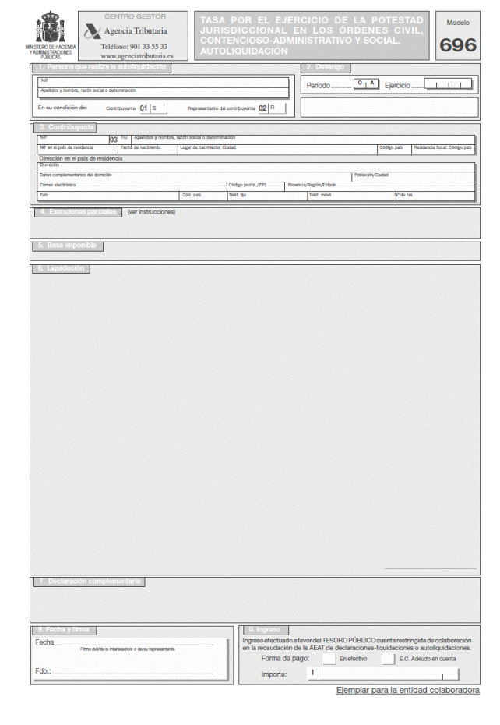Viewport: 500px width, 725px height.
Task: Select Lugar de nacimiento: Ciudad field
Action: click(277, 150)
